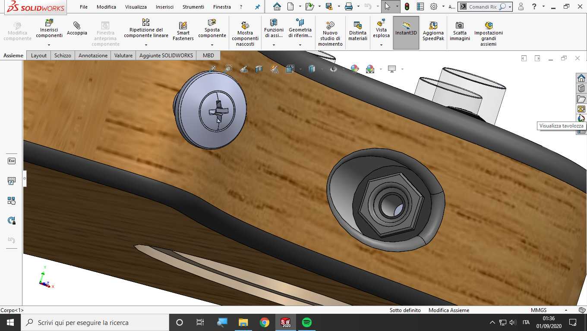Open the View Palette task pane icon
This screenshot has width=587, height=331.
581,109
